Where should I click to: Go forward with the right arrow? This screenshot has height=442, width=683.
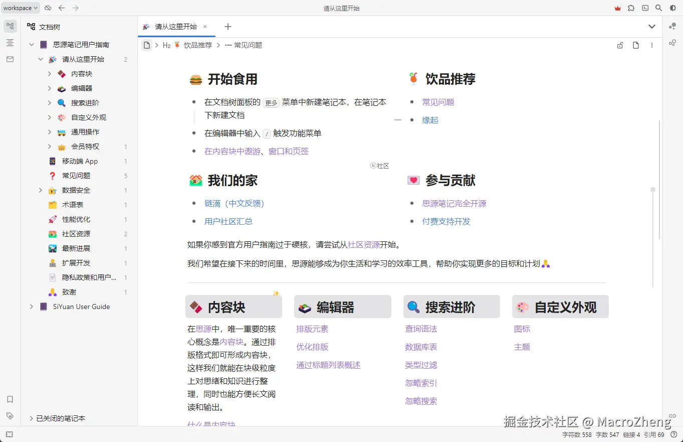[x=76, y=8]
